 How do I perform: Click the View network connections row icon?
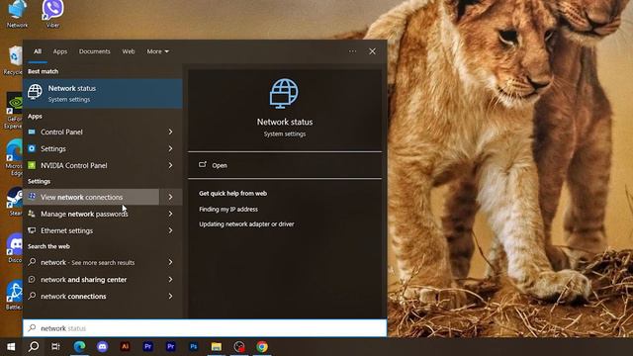32,197
